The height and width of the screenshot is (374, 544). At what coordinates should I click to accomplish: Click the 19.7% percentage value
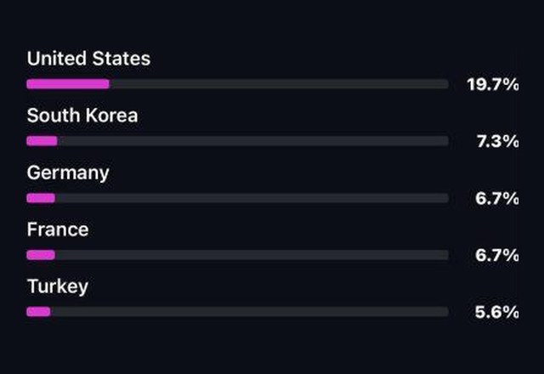point(493,84)
